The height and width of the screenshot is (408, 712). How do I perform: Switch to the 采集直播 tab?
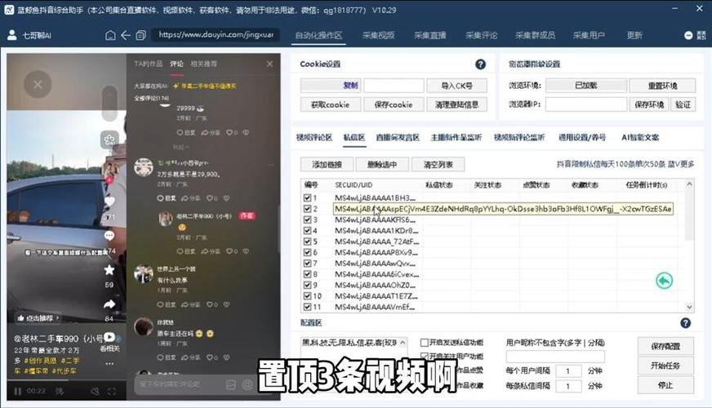429,35
